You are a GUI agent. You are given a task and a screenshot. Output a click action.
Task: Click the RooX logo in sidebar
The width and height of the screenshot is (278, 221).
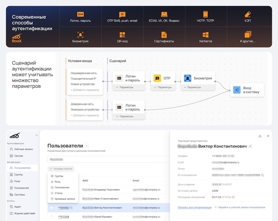(15, 136)
